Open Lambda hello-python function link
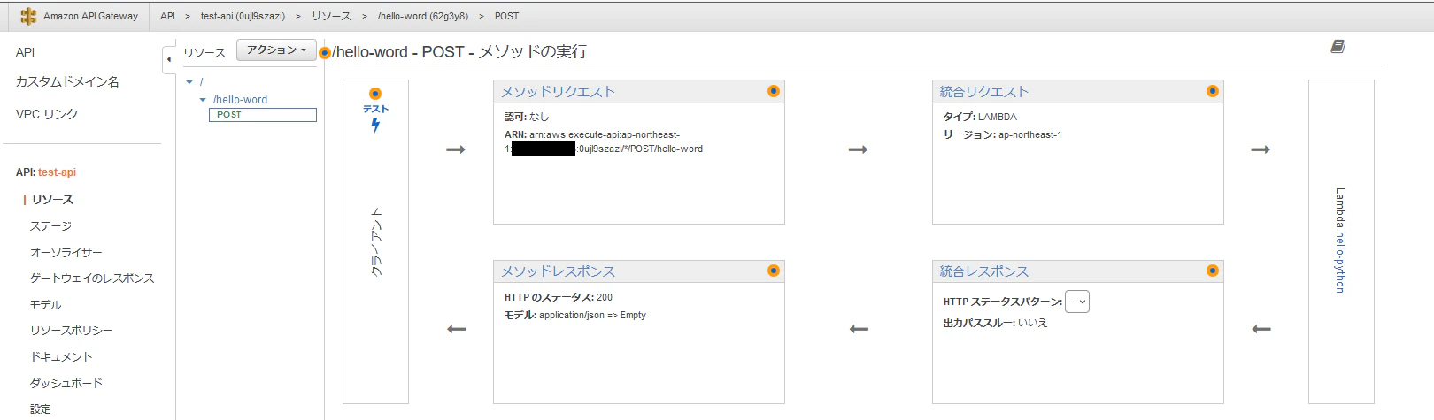1434x420 pixels. (1340, 263)
